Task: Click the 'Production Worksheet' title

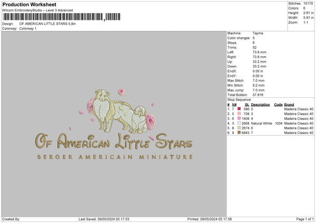Action: pyautogui.click(x=29, y=4)
